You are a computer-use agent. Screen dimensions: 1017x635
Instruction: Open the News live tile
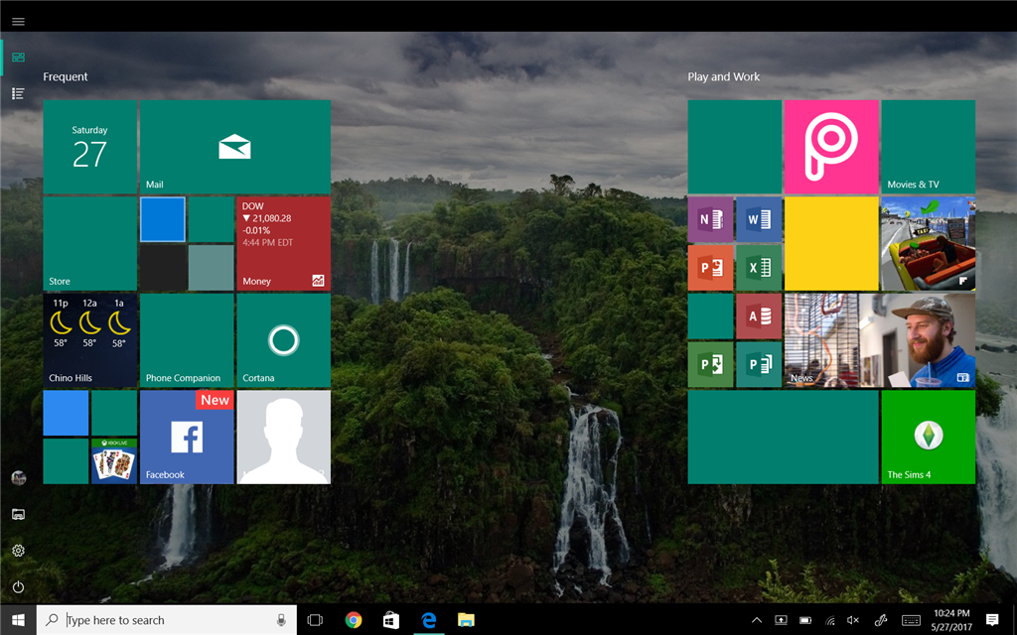pos(880,340)
